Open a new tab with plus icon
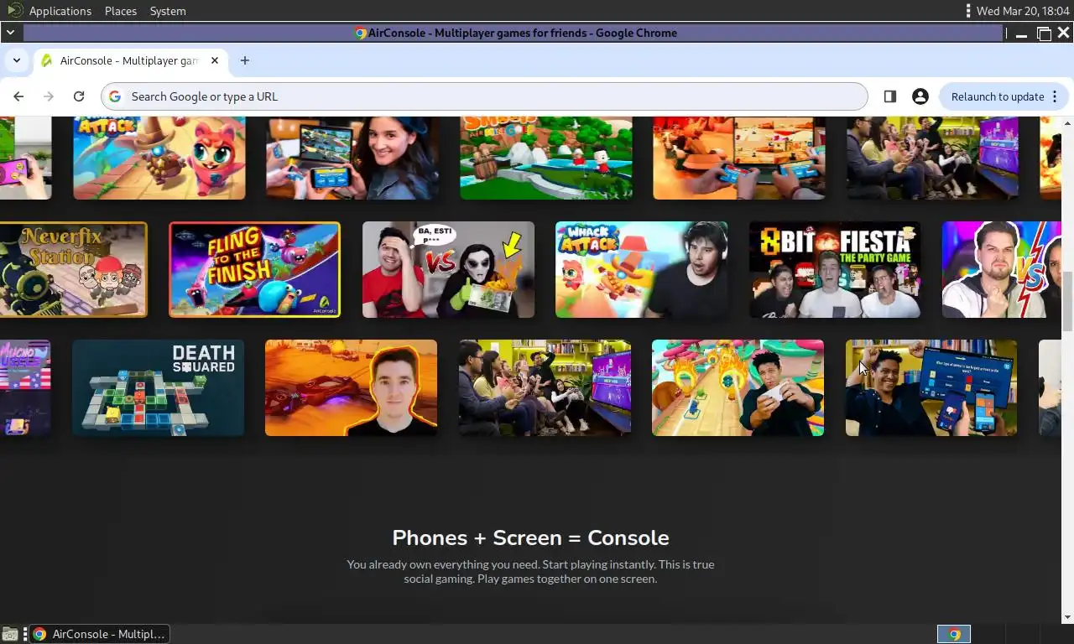1074x644 pixels. pos(245,60)
